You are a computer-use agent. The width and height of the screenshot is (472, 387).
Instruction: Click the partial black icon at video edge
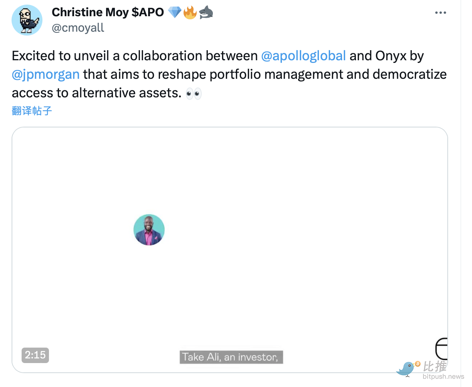tap(442, 348)
